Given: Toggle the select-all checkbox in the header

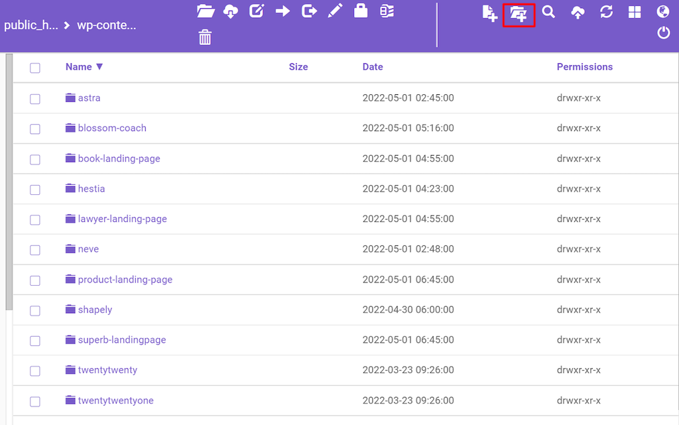Looking at the screenshot, I should (34, 68).
